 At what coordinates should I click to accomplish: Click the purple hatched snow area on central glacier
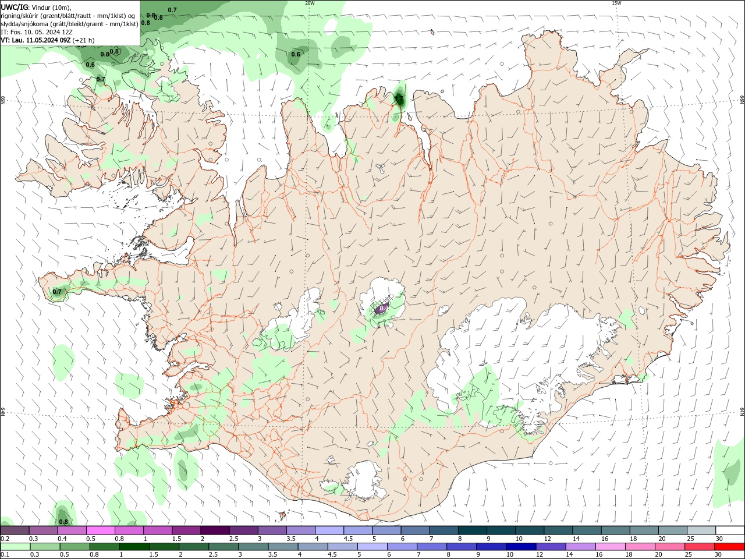coord(382,308)
